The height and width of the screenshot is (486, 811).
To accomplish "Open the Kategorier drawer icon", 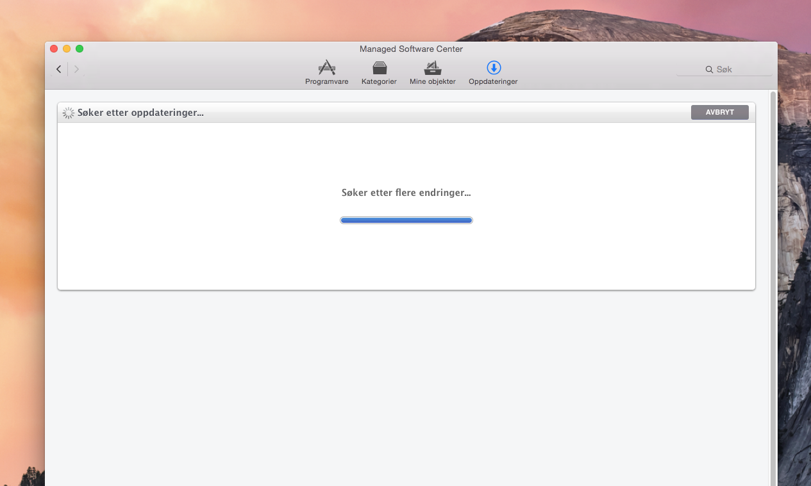I will tap(379, 68).
